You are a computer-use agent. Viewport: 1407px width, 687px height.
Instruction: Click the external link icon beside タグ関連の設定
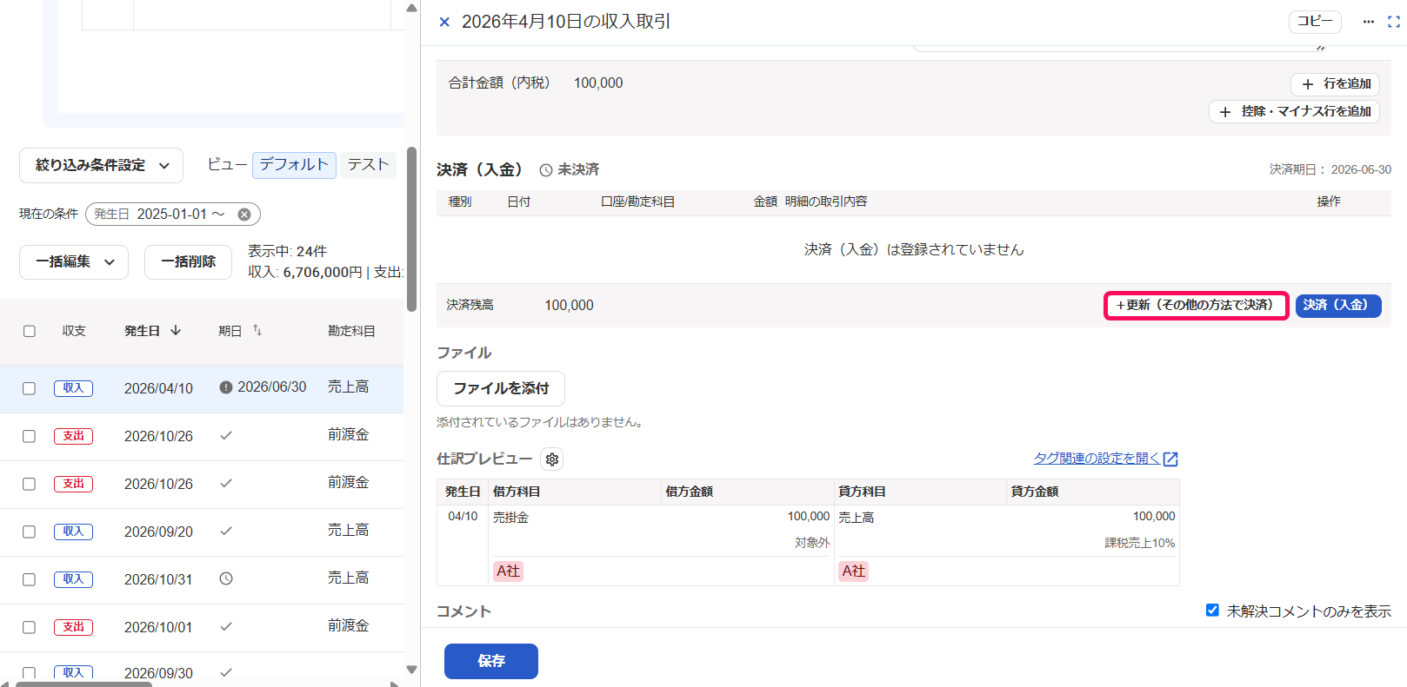pyautogui.click(x=1170, y=459)
